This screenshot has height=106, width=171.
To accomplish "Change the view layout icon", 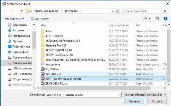I will (x=145, y=19).
